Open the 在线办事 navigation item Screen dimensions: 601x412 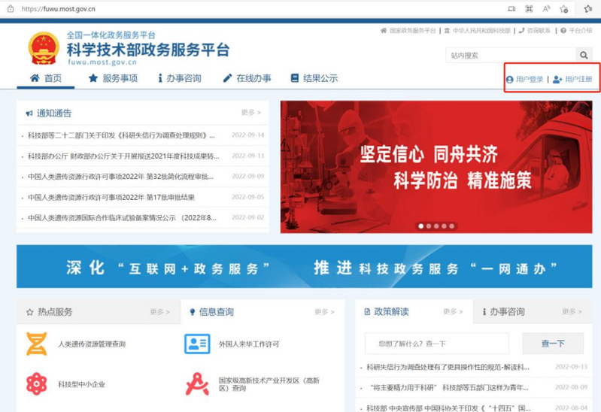pyautogui.click(x=247, y=78)
